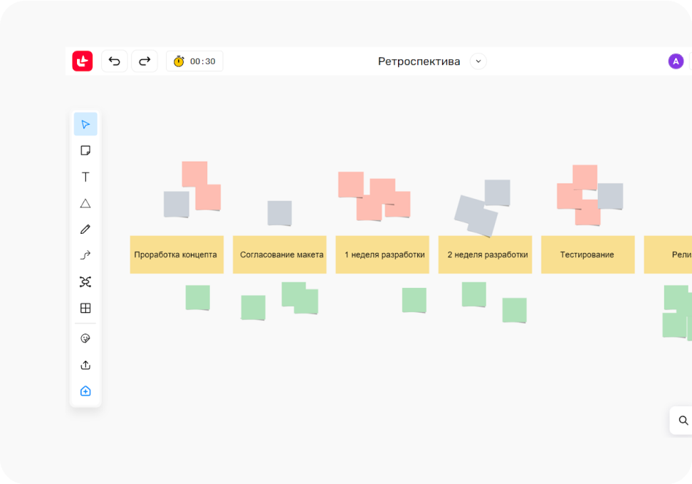
Task: Click the purple user avatar A
Action: [x=676, y=61]
